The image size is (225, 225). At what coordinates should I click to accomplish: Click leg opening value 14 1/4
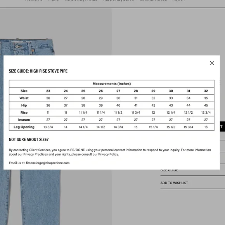pos(83,127)
